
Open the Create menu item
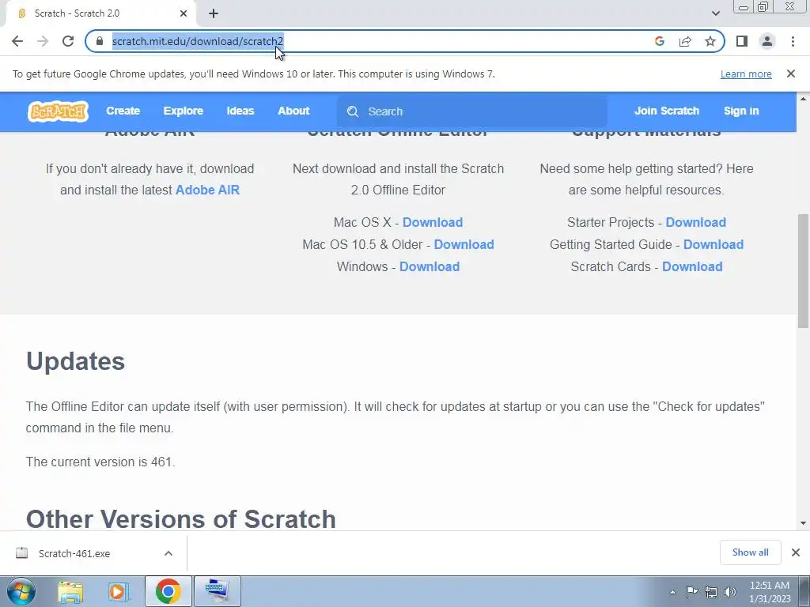[x=123, y=111]
